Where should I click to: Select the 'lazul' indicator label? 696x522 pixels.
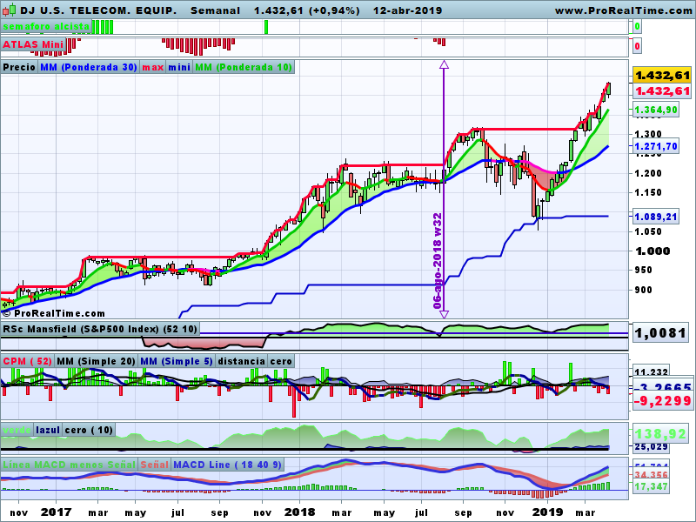[x=48, y=430]
